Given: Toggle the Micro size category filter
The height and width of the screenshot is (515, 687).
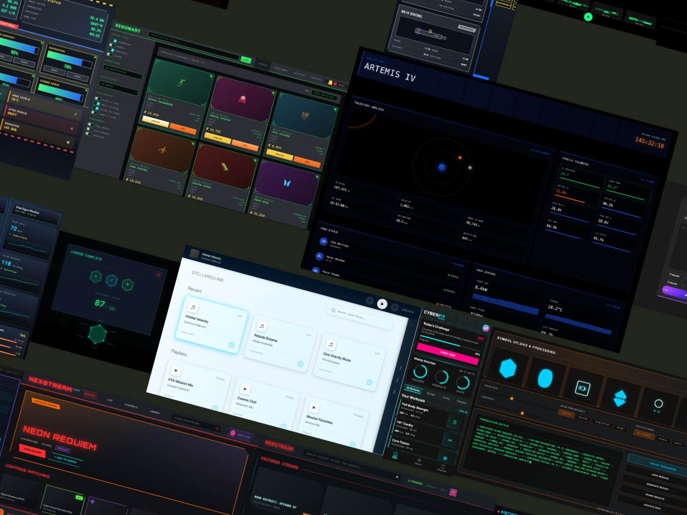Looking at the screenshot, I should [x=98, y=99].
